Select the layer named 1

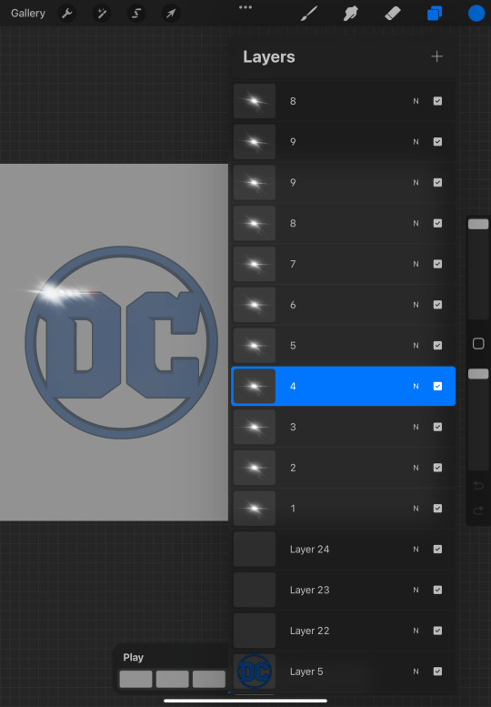[x=344, y=508]
